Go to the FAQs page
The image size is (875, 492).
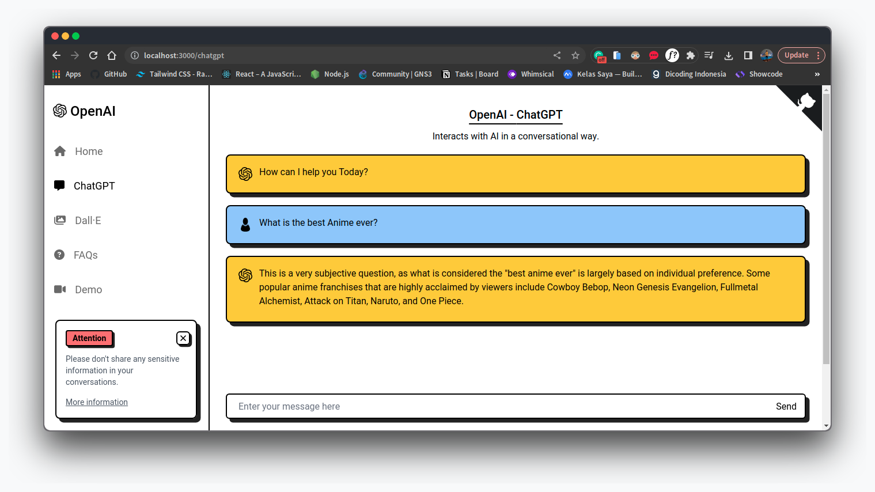pos(75,255)
